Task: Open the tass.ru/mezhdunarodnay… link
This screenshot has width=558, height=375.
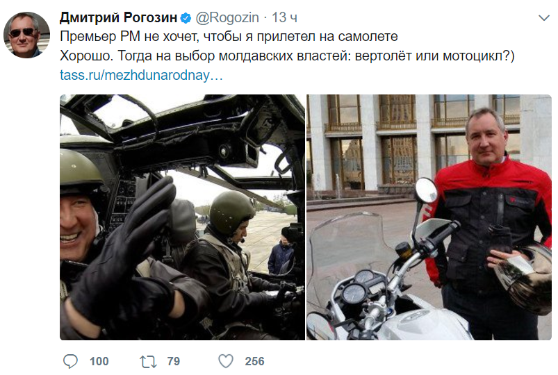Action: click(141, 76)
